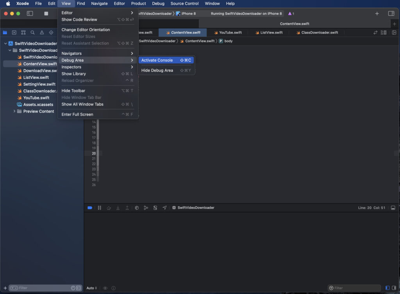
Task: Add a file with navigator plus button
Action: (x=5, y=288)
